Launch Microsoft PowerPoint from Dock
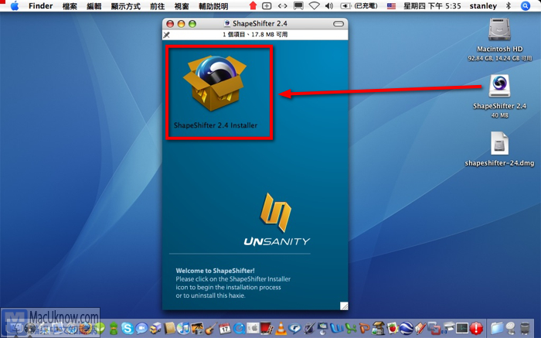 tap(365, 328)
